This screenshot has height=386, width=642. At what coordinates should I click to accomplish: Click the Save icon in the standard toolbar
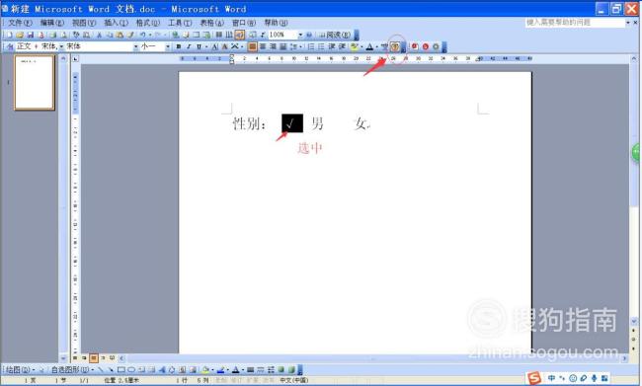[x=31, y=35]
